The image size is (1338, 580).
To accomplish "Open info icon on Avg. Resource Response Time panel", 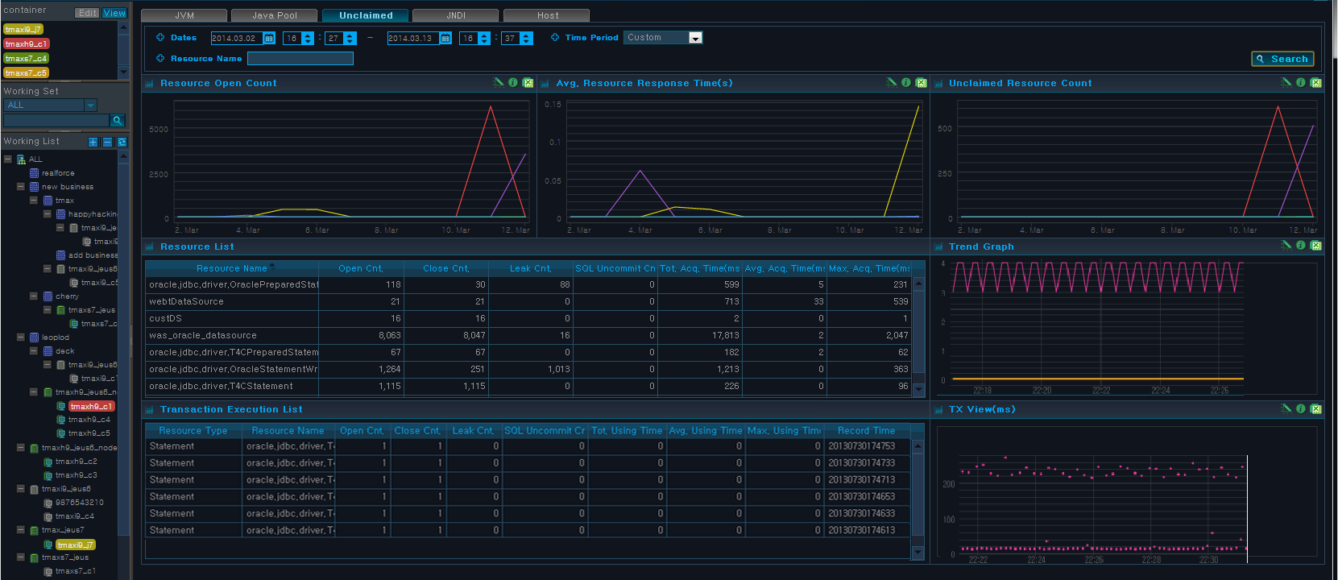I will [906, 83].
